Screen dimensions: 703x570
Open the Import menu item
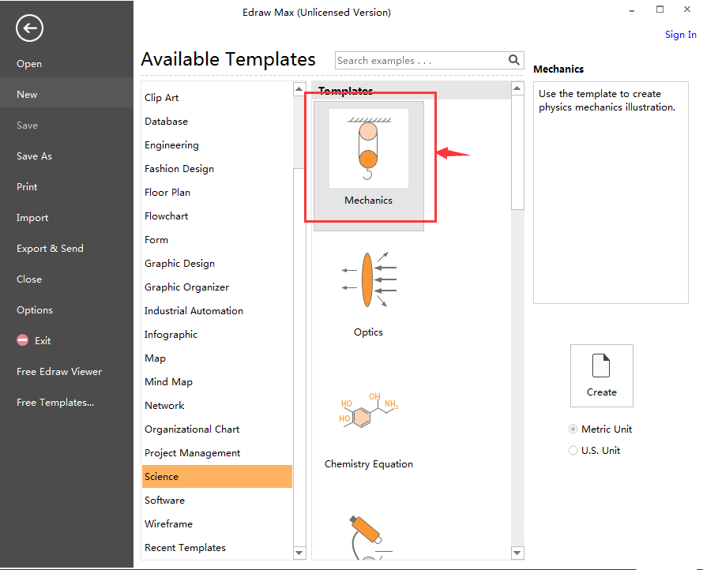(32, 218)
